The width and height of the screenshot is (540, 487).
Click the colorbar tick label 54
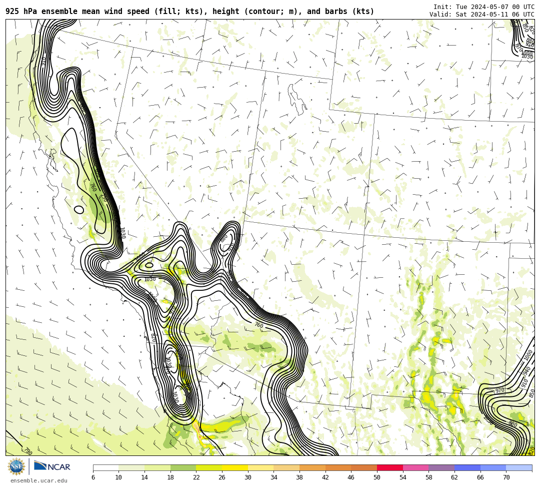pos(403,477)
